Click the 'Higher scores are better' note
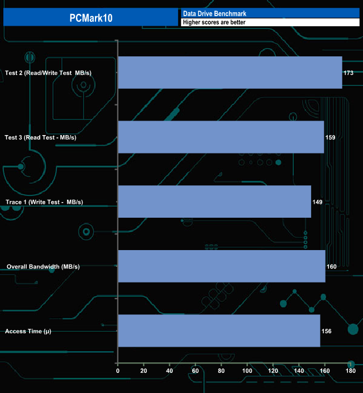 (x=214, y=22)
